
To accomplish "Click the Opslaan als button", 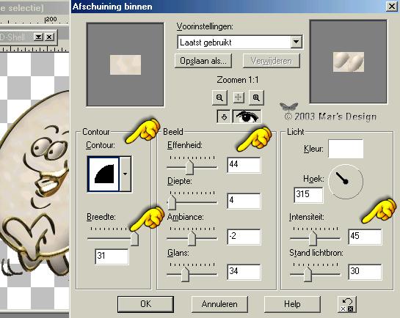I will (203, 61).
